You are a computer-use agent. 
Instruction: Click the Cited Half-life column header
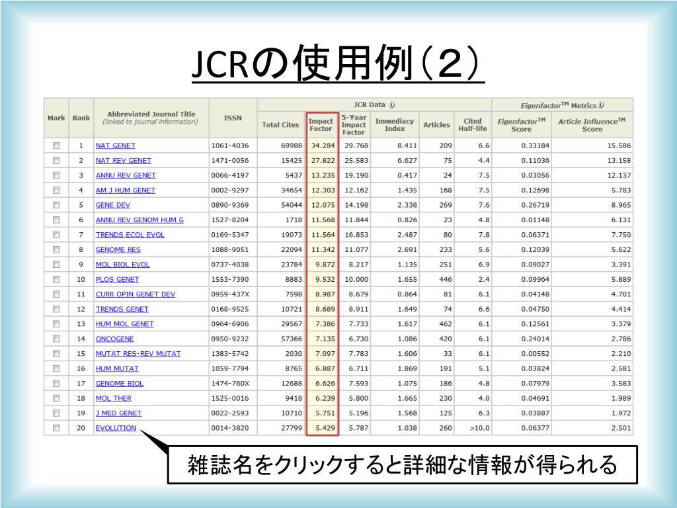click(x=472, y=125)
